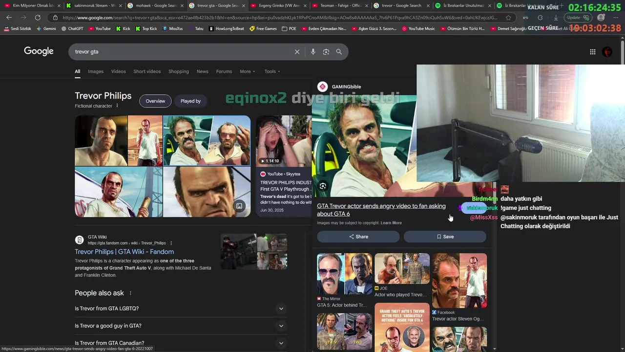This screenshot has width=625, height=352.
Task: Open the Google apps grid
Action: [x=592, y=52]
